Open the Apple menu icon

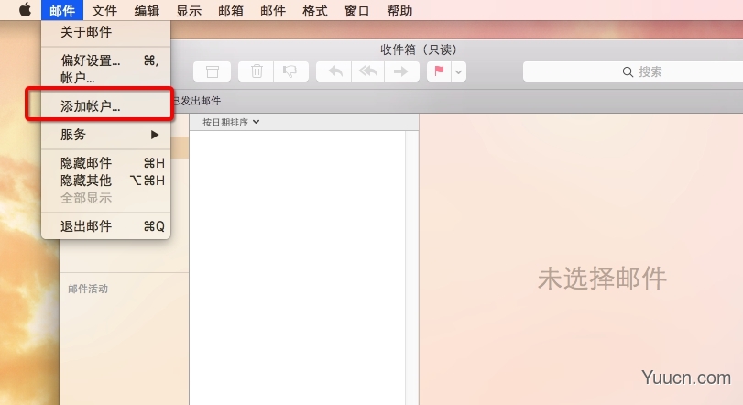25,11
